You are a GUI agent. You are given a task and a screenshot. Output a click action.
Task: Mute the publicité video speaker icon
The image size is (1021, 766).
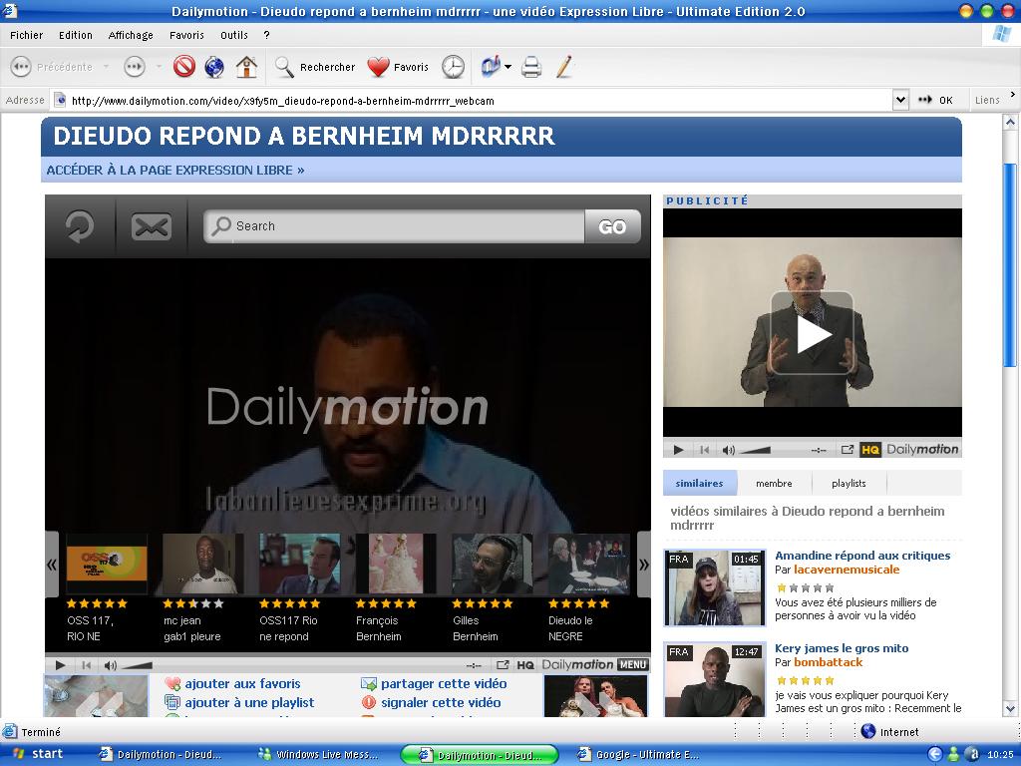[729, 450]
